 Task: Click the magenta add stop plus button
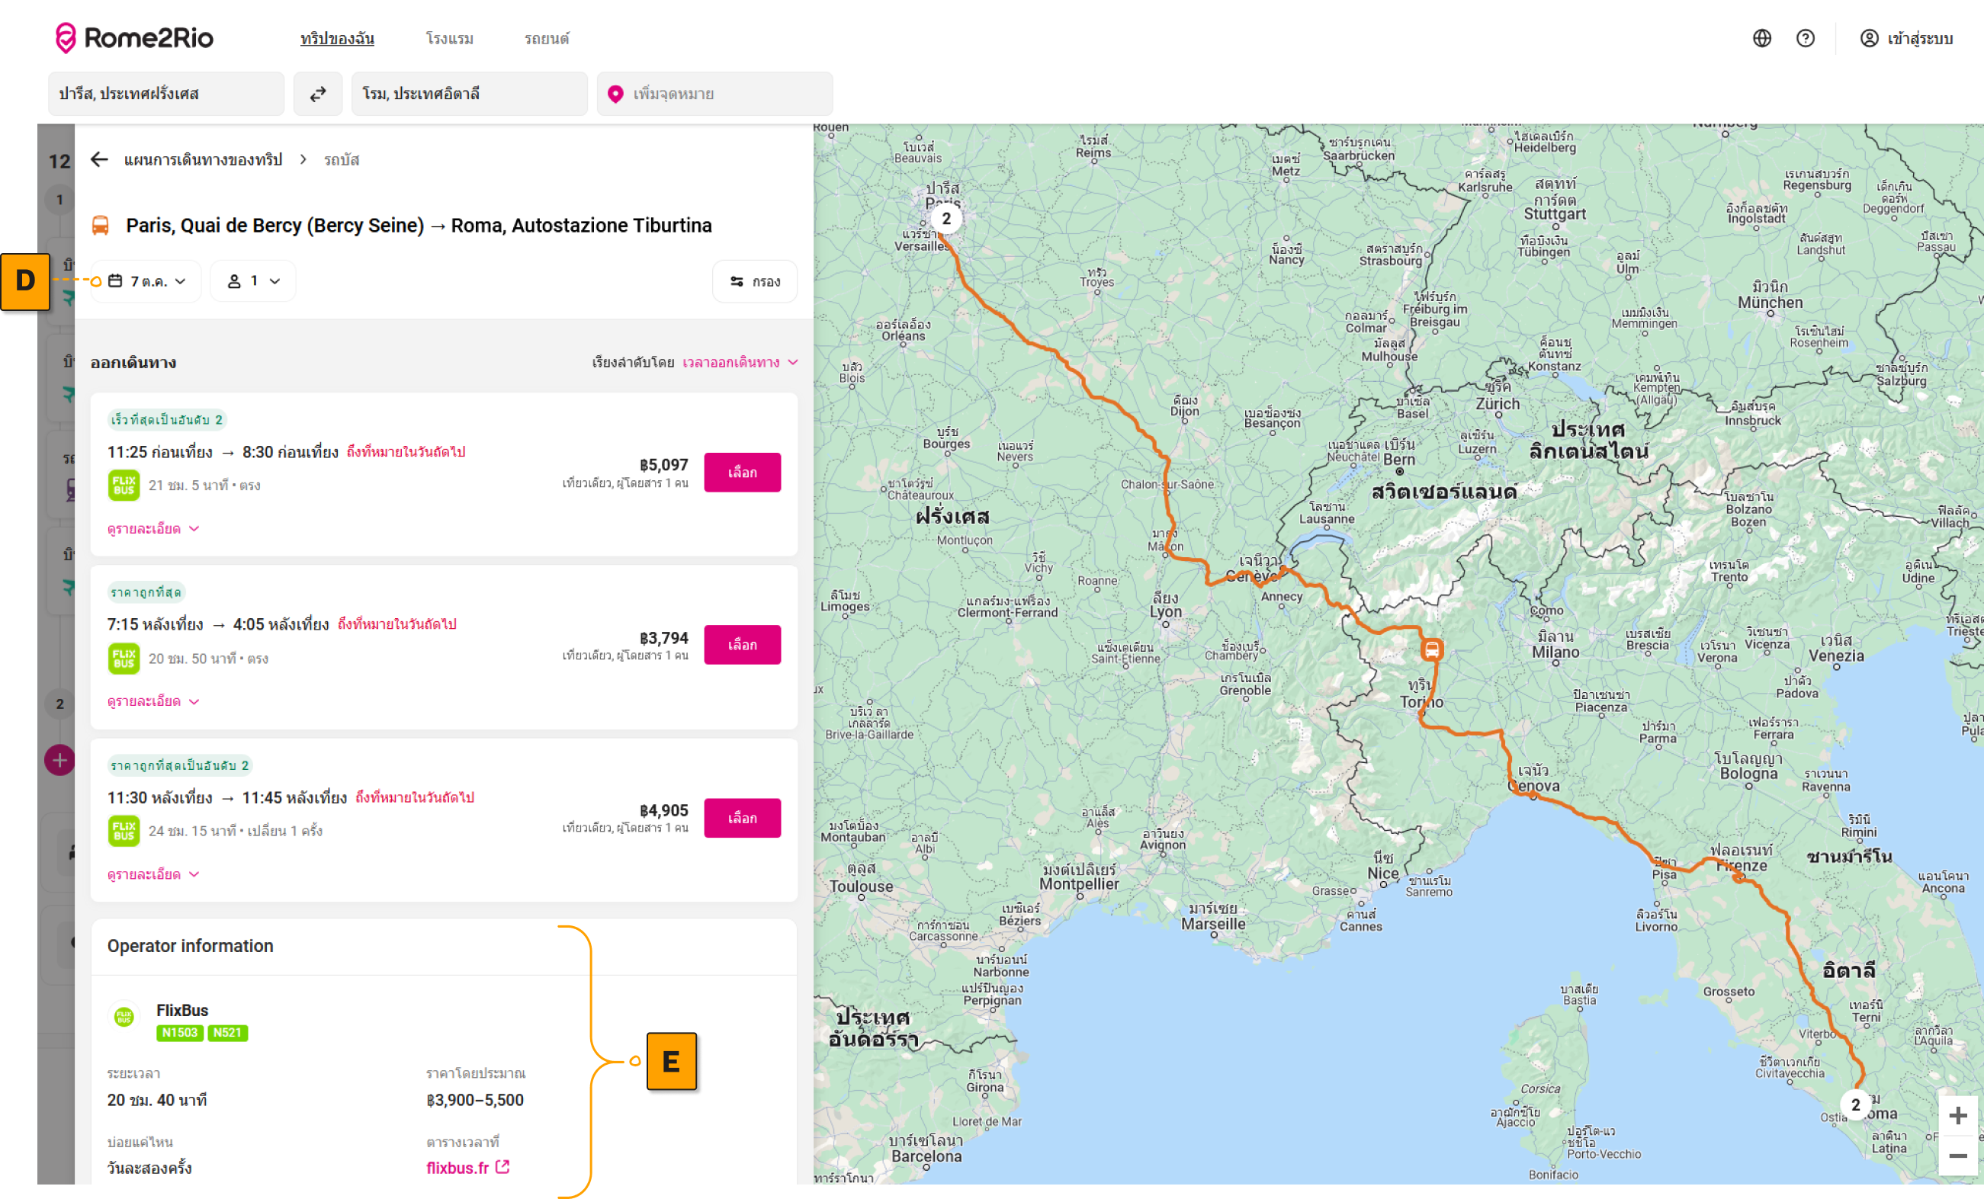point(59,760)
